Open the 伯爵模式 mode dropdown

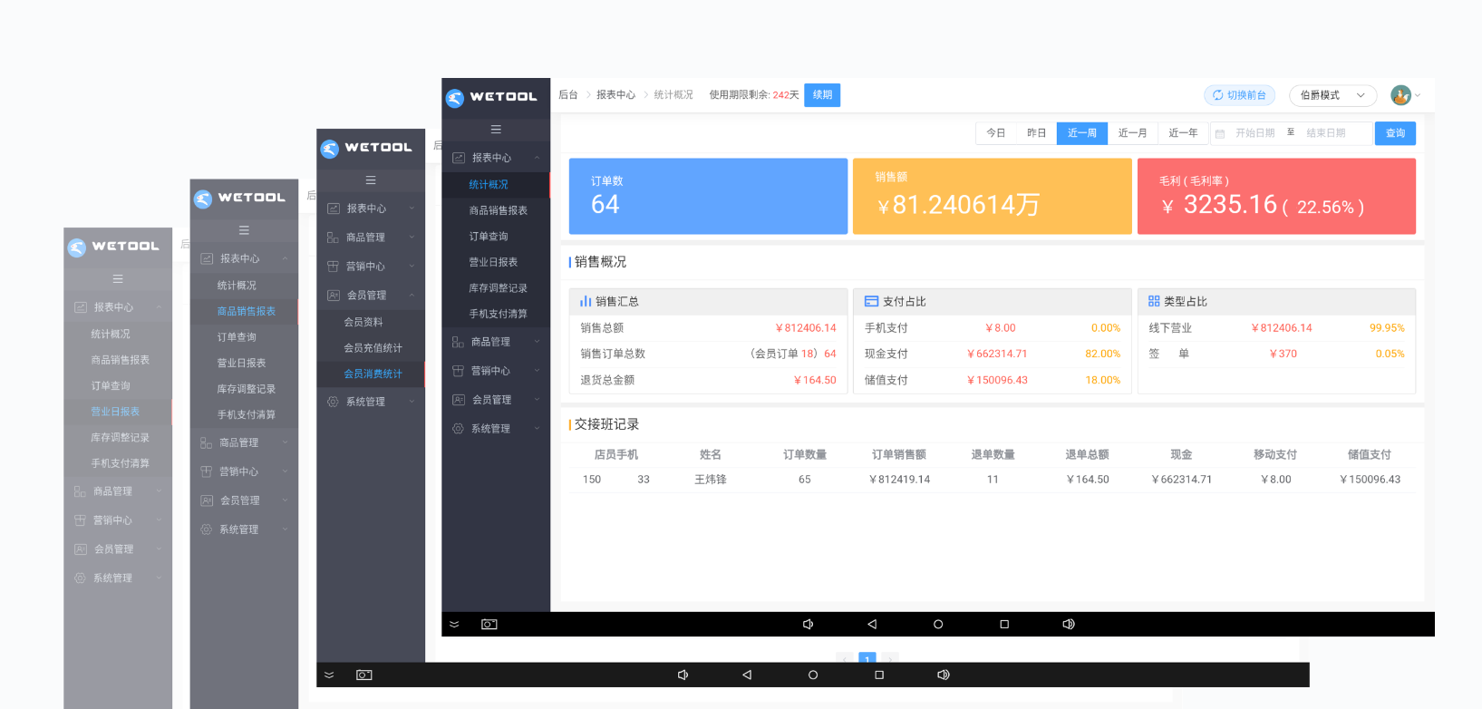click(x=1332, y=95)
